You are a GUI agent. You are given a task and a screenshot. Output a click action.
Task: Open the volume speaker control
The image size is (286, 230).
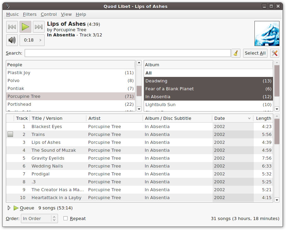point(12,40)
